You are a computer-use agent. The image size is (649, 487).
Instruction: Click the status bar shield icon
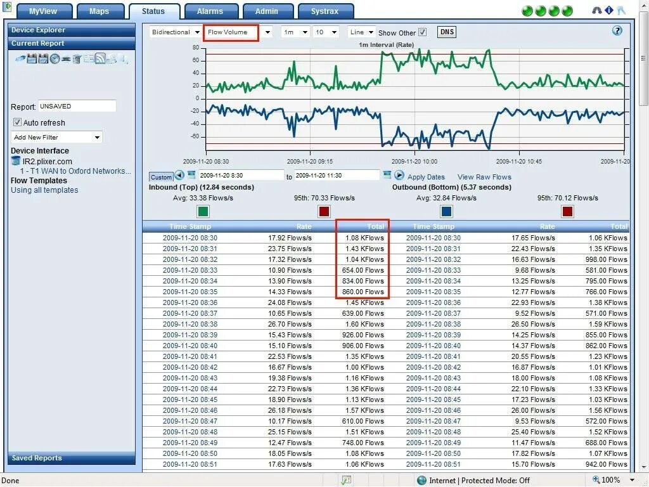point(345,481)
